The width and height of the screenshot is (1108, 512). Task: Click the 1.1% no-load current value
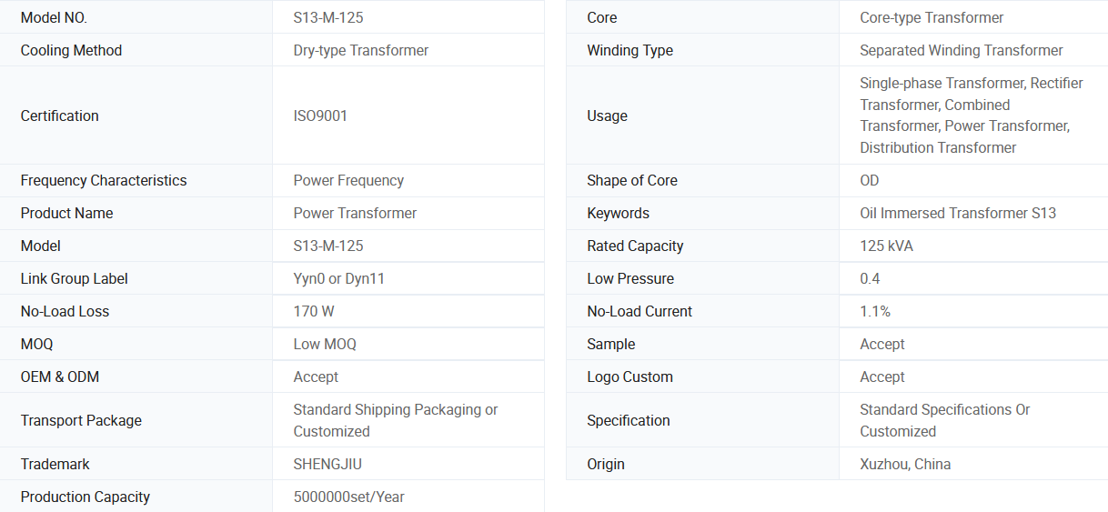pos(875,311)
